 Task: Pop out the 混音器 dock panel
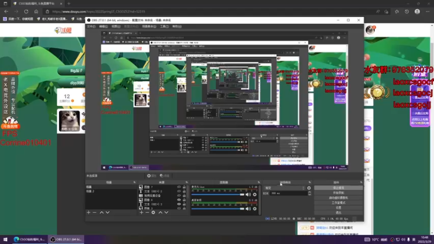(x=259, y=182)
